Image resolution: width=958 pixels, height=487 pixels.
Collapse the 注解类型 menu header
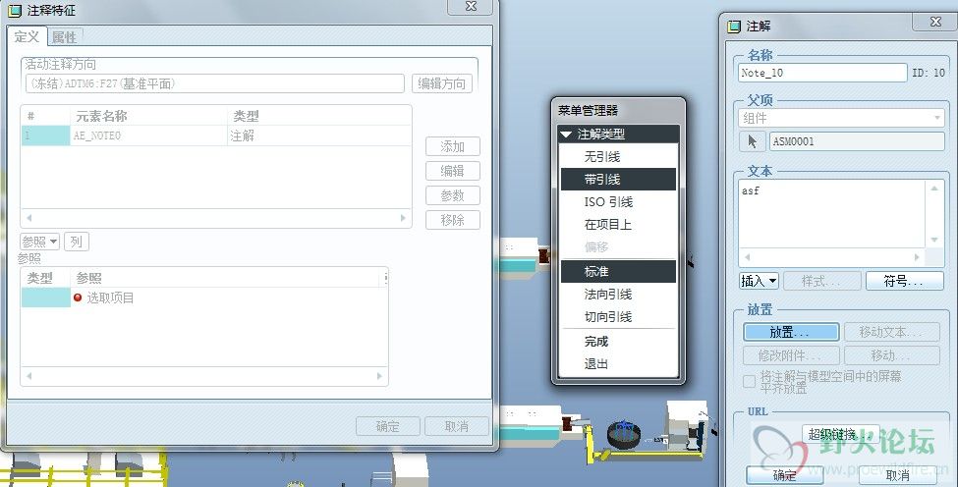click(618, 135)
